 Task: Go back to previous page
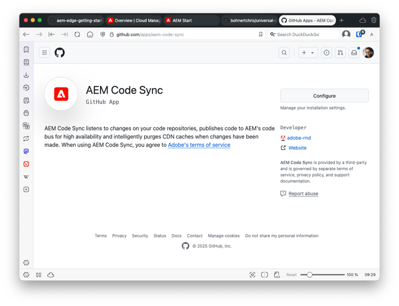point(26,35)
